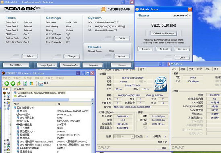The width and height of the screenshot is (221, 153).
Task: Click the green Forward arrow in EVEREST toolbar
Action: (13, 83)
